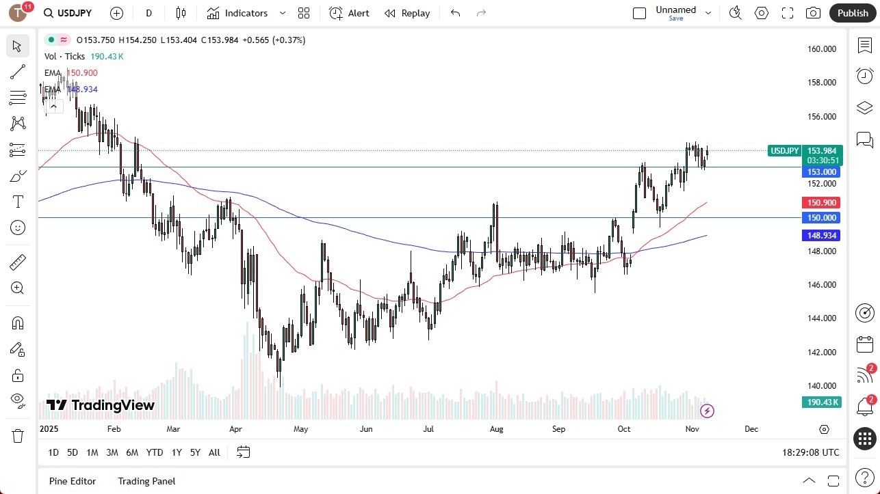Toggle magnet snap mode in the drawing toolbar

pyautogui.click(x=17, y=323)
